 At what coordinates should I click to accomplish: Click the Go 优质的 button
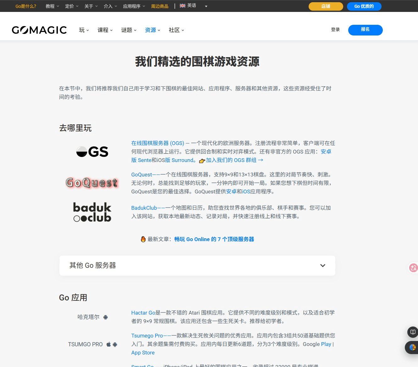[364, 6]
